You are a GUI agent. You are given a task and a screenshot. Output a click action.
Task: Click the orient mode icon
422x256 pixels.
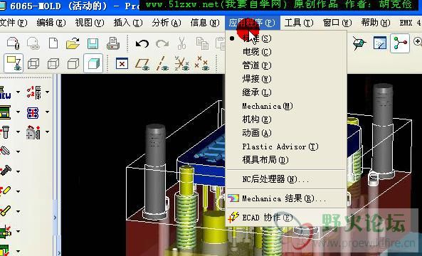pos(380,43)
